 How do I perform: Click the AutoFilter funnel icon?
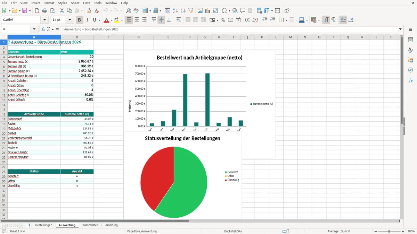click(x=190, y=11)
